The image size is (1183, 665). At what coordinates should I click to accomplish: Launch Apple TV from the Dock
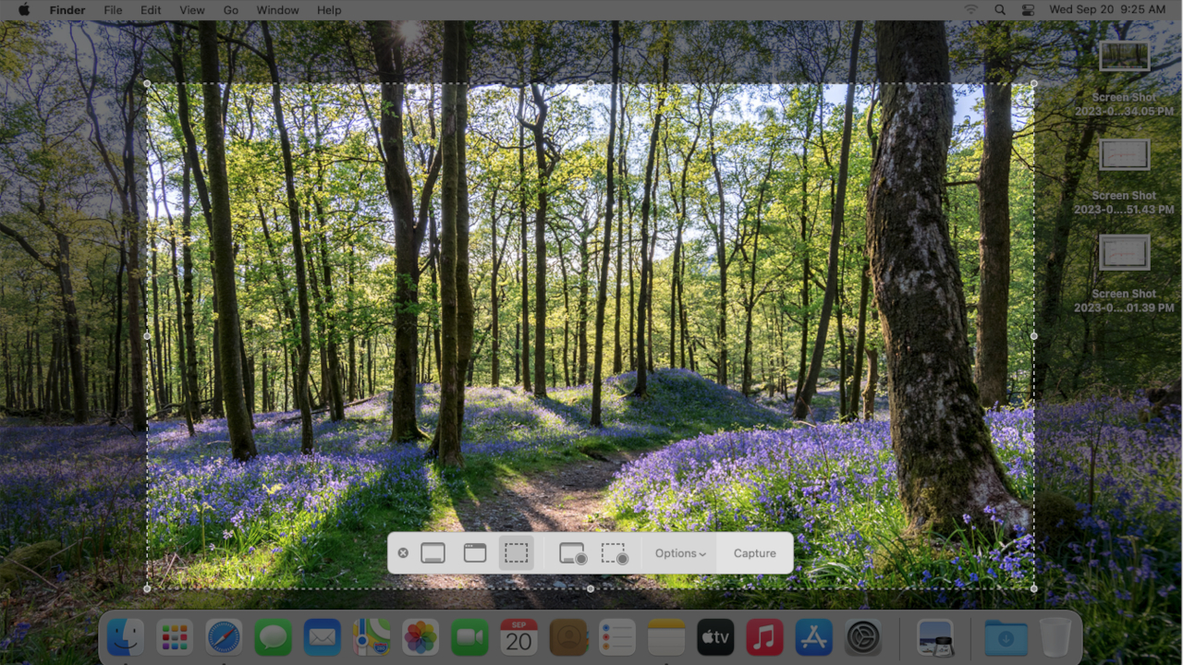[x=715, y=637]
